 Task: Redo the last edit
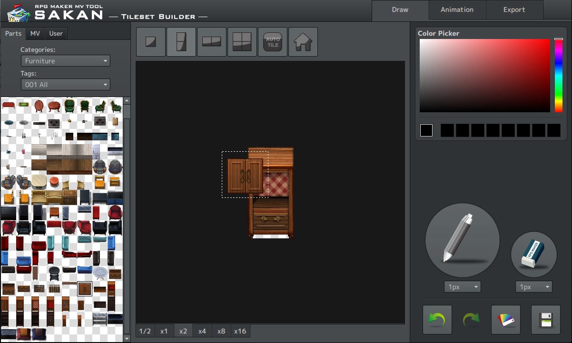pos(470,320)
